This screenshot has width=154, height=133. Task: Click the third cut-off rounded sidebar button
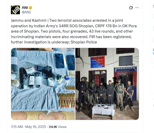[153, 40]
